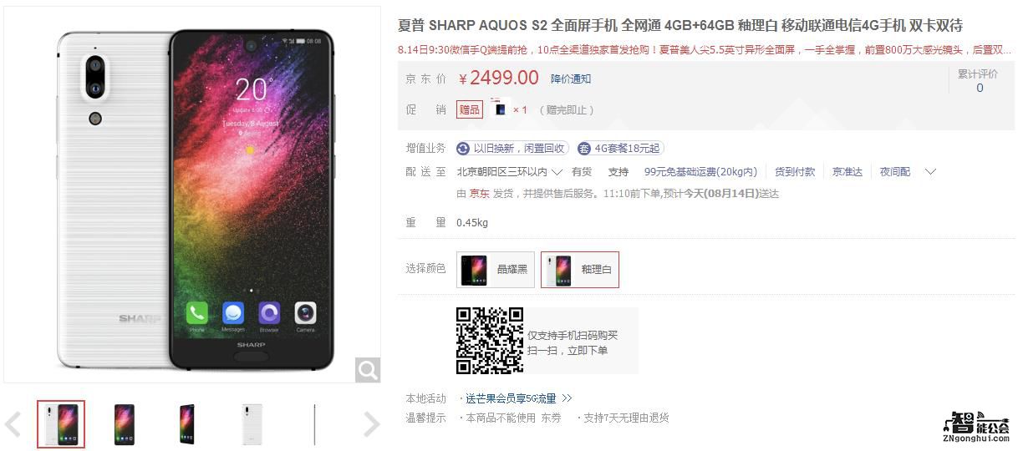The height and width of the screenshot is (451, 1018).
Task: Open the magnifier icon on product image
Action: (x=368, y=369)
